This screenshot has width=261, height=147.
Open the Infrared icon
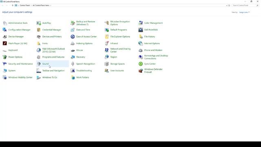tap(107, 44)
